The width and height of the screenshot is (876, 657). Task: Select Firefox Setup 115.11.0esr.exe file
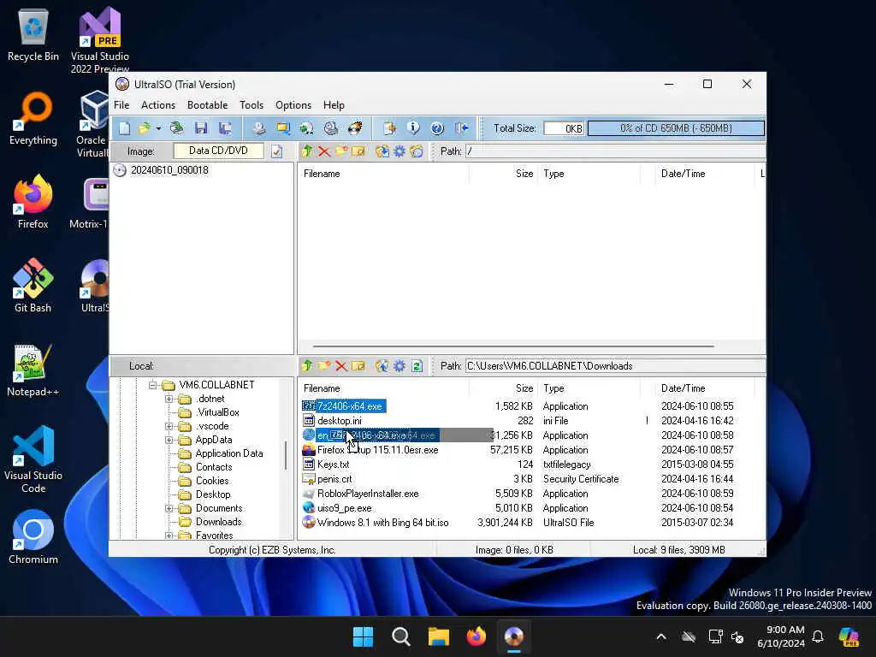tap(377, 450)
